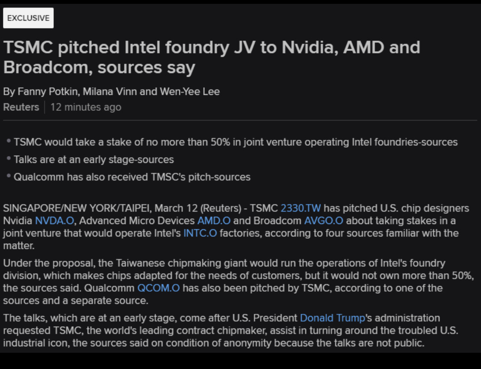Open the QCOM.O ticker link
481x369 pixels.
coord(159,288)
